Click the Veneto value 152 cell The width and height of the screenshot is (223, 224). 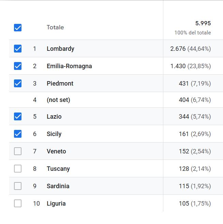point(194,151)
